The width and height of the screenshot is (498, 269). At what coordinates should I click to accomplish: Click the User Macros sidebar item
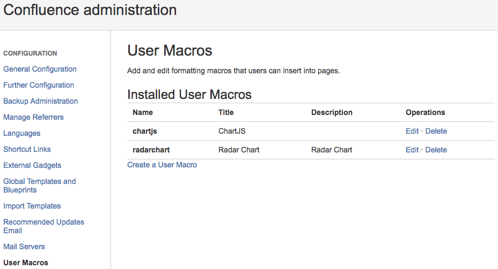point(26,263)
